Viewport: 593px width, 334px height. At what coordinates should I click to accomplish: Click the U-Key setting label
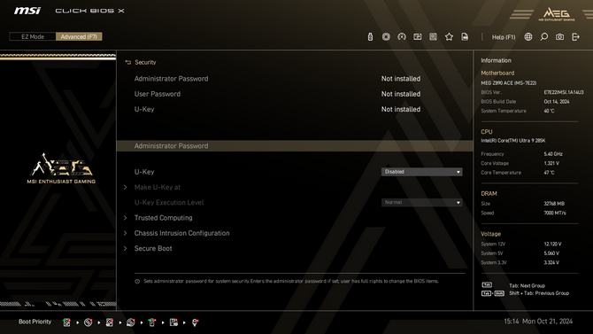(144, 172)
